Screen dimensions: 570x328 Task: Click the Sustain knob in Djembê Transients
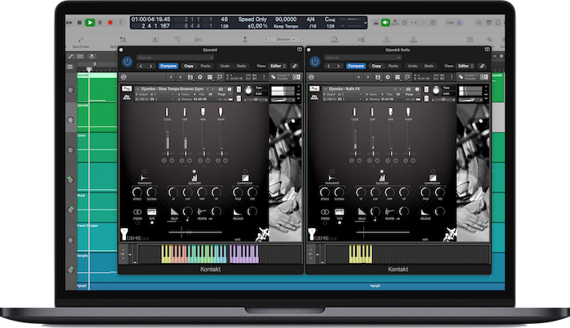(x=151, y=192)
